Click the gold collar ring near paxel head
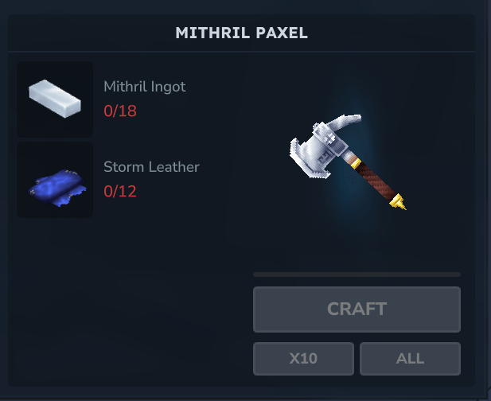 356,163
